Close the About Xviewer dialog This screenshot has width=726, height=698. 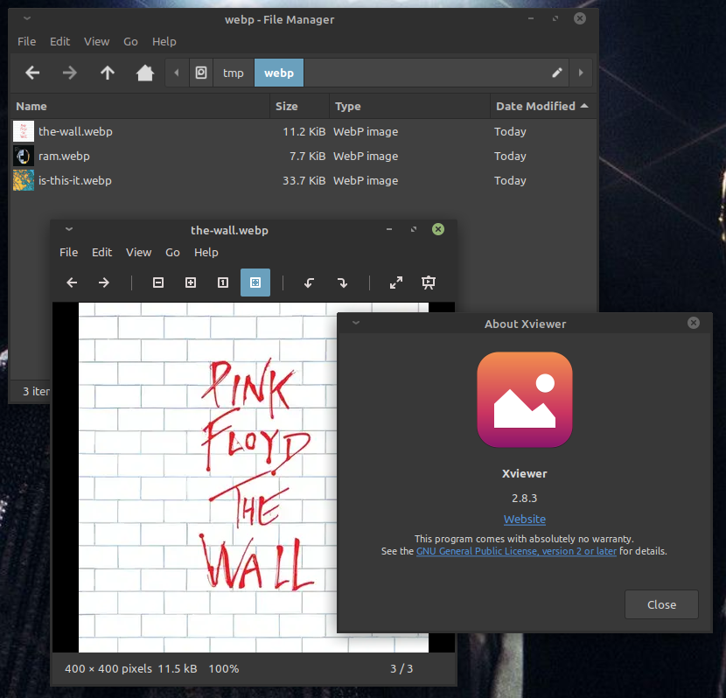point(661,604)
